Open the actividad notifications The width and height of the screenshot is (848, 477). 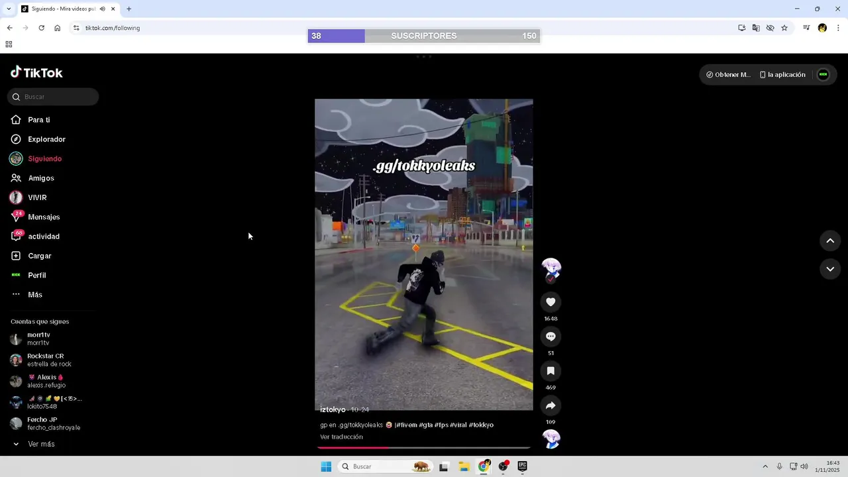click(44, 237)
